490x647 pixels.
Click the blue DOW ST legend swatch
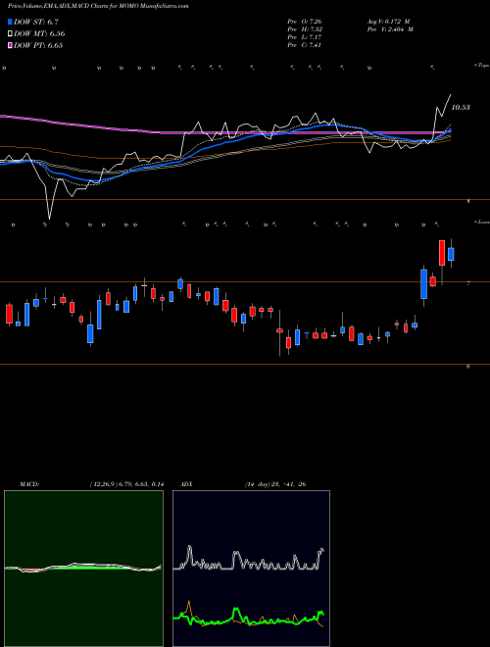click(10, 22)
